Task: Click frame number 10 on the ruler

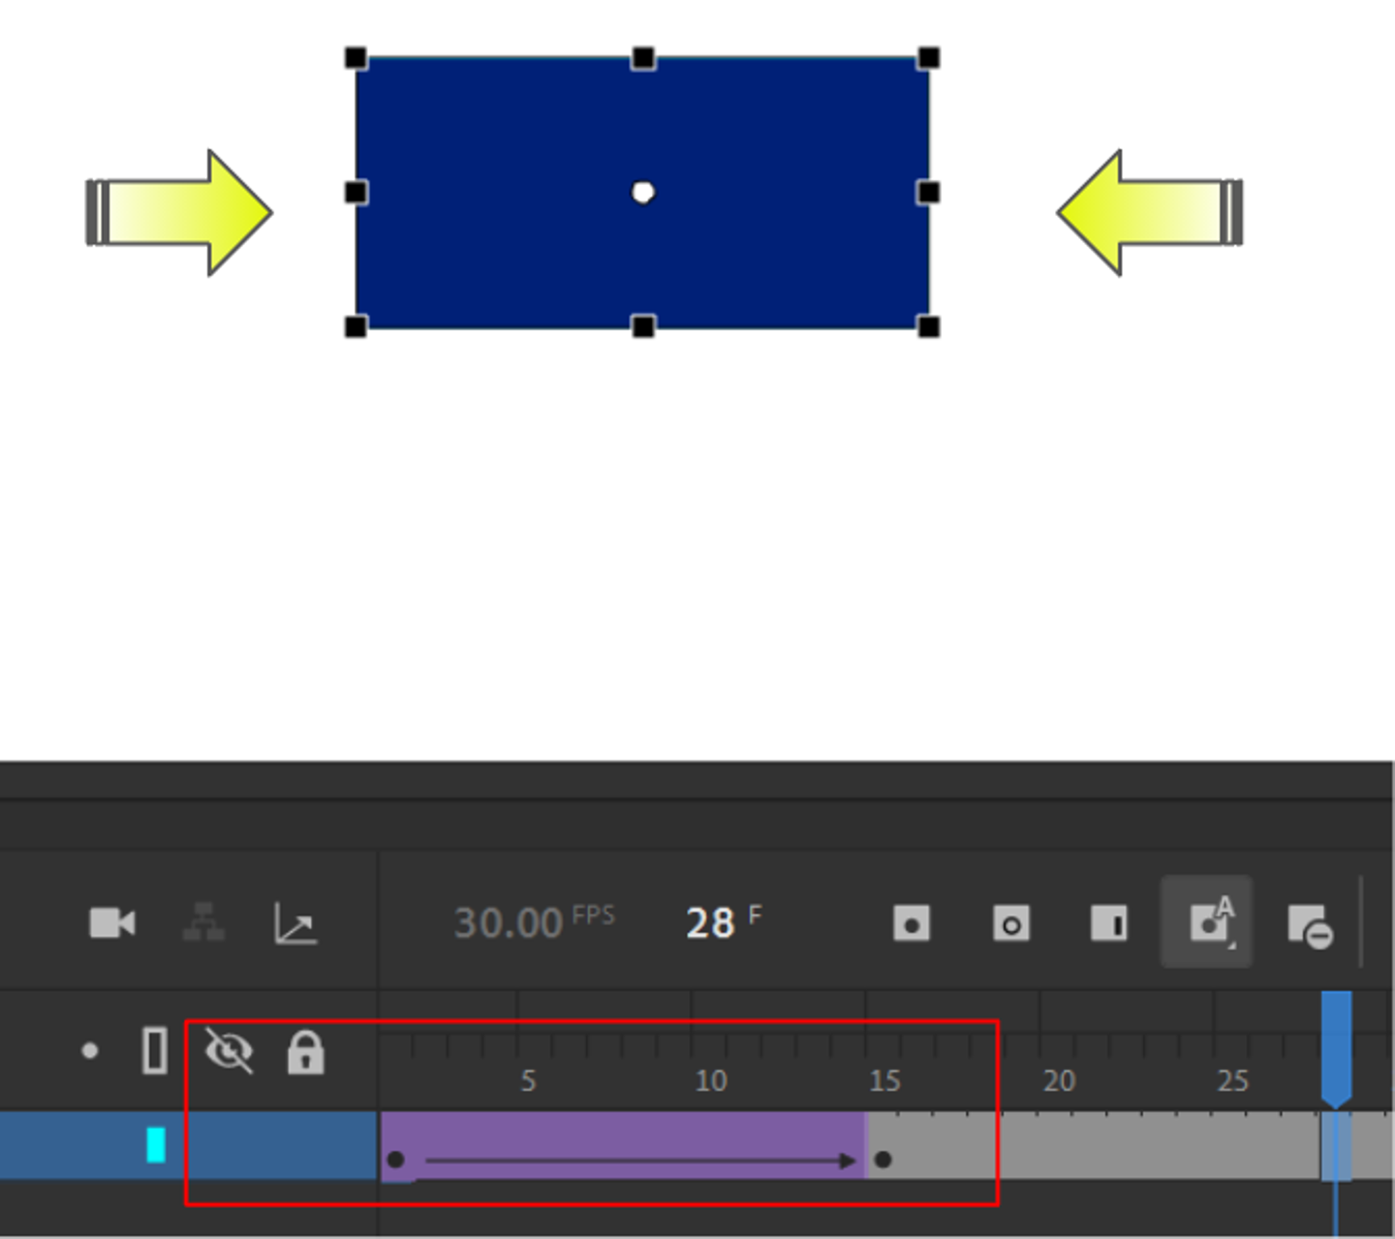Action: point(711,1081)
